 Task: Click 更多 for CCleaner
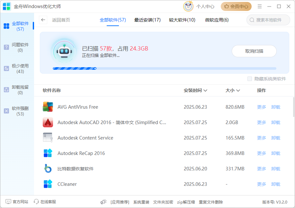pyautogui.click(x=262, y=184)
